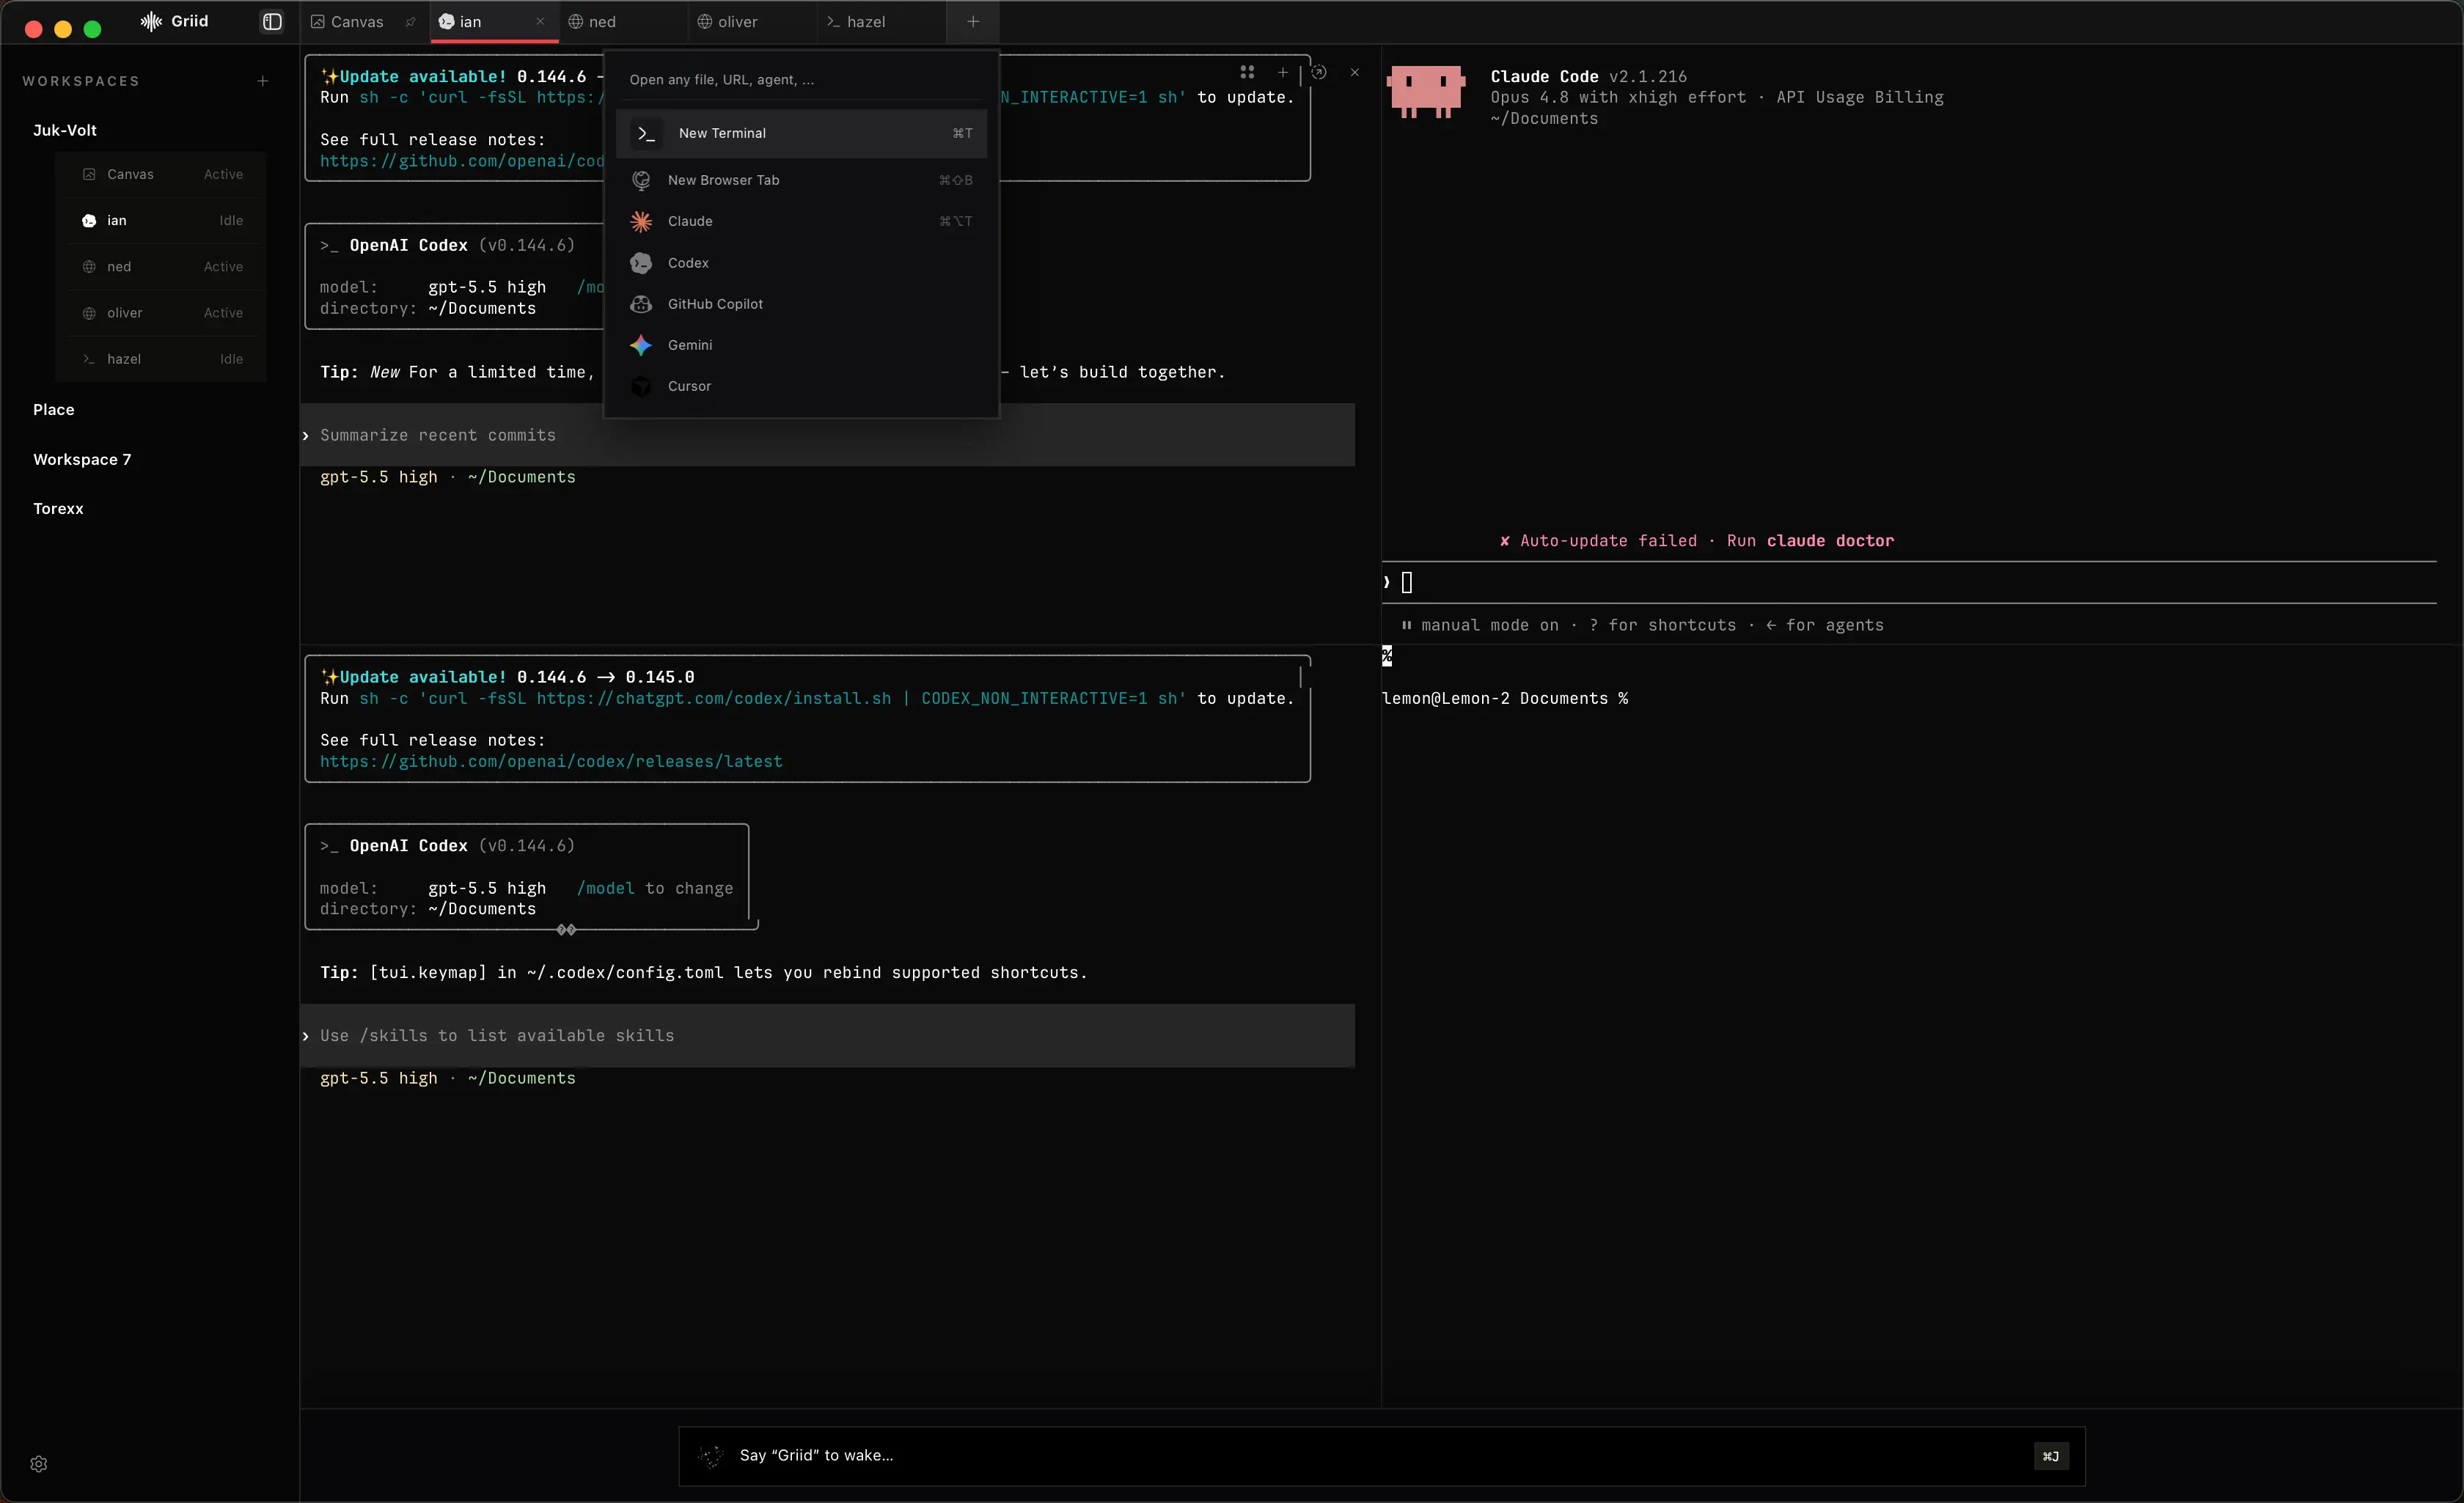Click the globe icon beside New Browser Tab

pyautogui.click(x=641, y=180)
